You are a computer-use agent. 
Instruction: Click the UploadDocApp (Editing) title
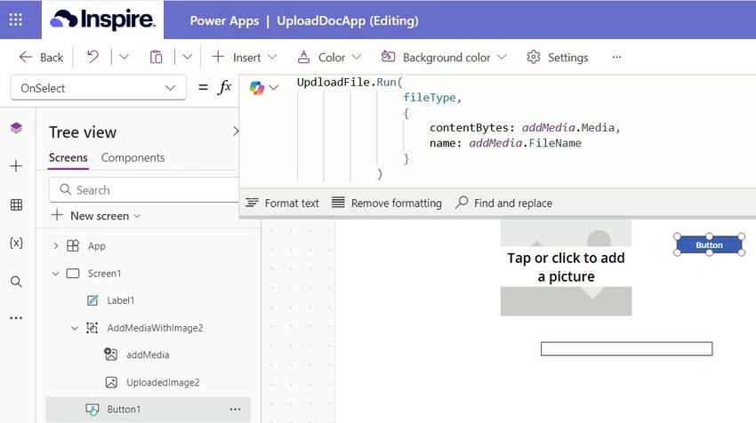(x=347, y=20)
